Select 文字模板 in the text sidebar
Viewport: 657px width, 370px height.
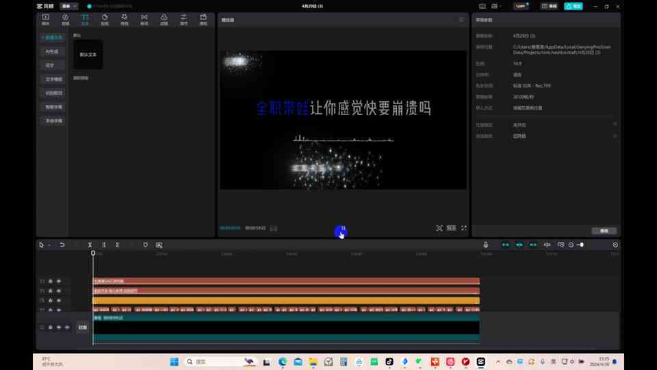tap(53, 79)
